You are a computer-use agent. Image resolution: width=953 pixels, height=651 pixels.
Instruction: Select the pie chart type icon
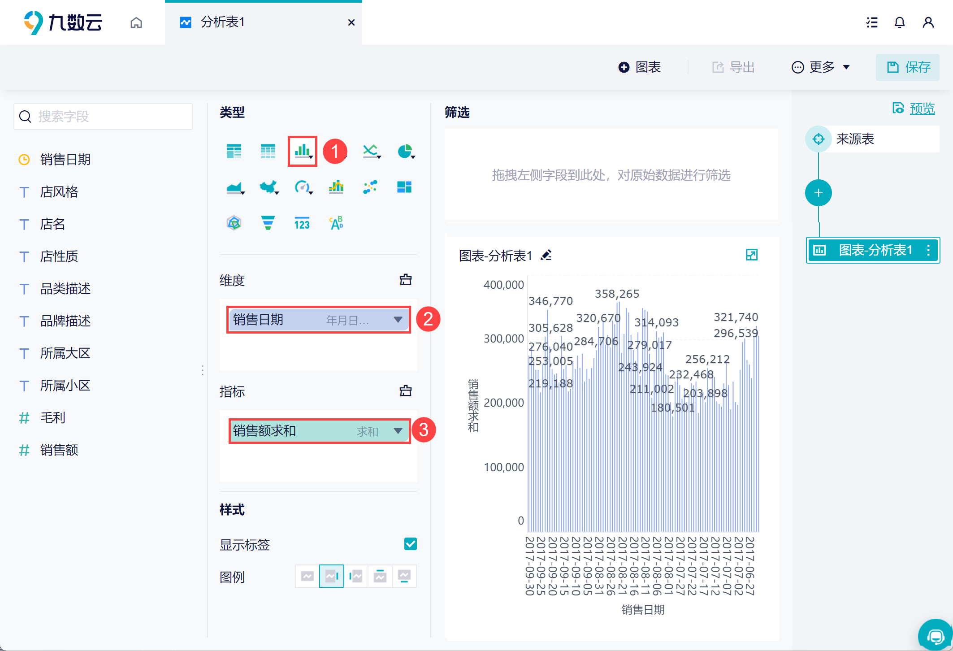click(x=405, y=152)
